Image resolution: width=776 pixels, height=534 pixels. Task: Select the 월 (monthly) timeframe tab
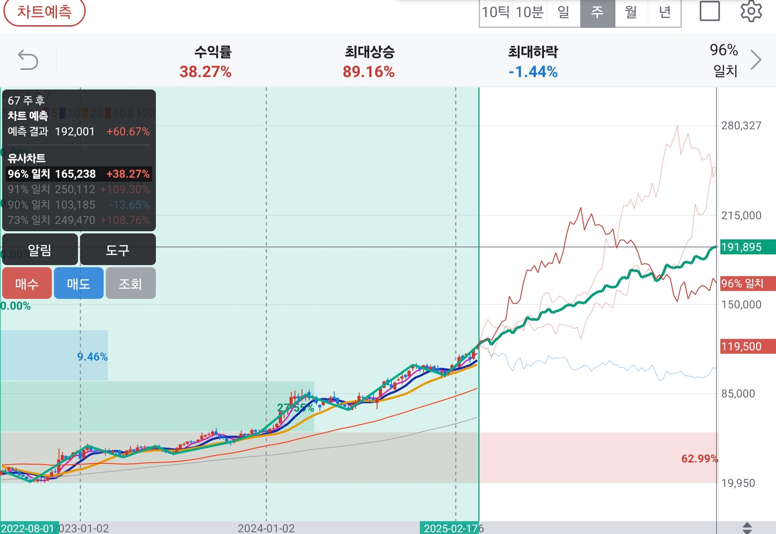(631, 12)
